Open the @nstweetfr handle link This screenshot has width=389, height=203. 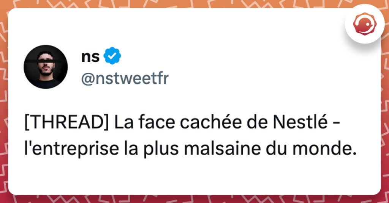[125, 79]
